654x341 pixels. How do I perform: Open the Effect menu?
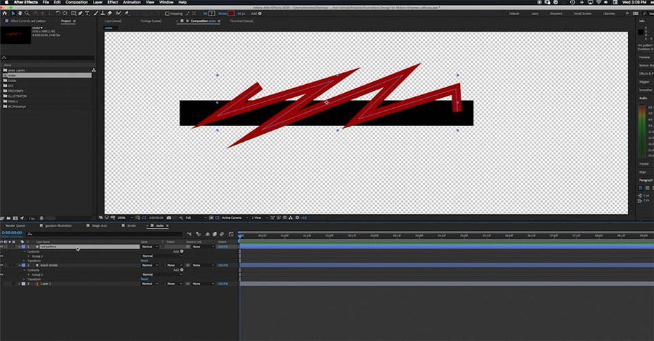click(113, 2)
